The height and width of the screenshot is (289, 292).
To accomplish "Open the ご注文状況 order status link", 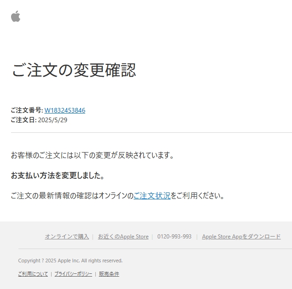I will [152, 196].
